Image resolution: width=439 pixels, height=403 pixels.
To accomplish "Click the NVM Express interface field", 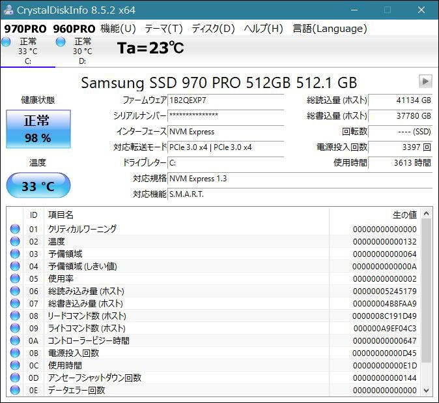I will [225, 132].
